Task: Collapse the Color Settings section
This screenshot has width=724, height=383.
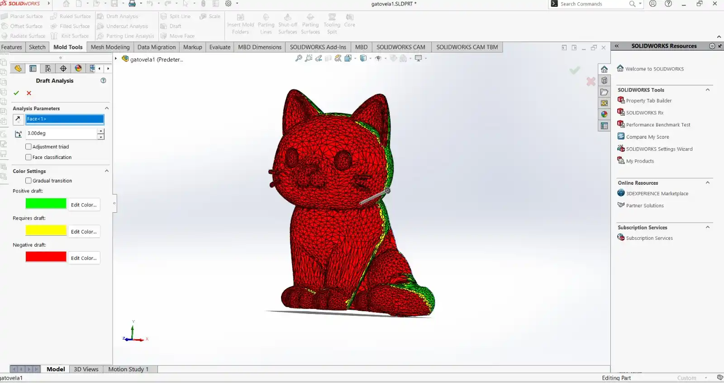Action: [x=107, y=171]
